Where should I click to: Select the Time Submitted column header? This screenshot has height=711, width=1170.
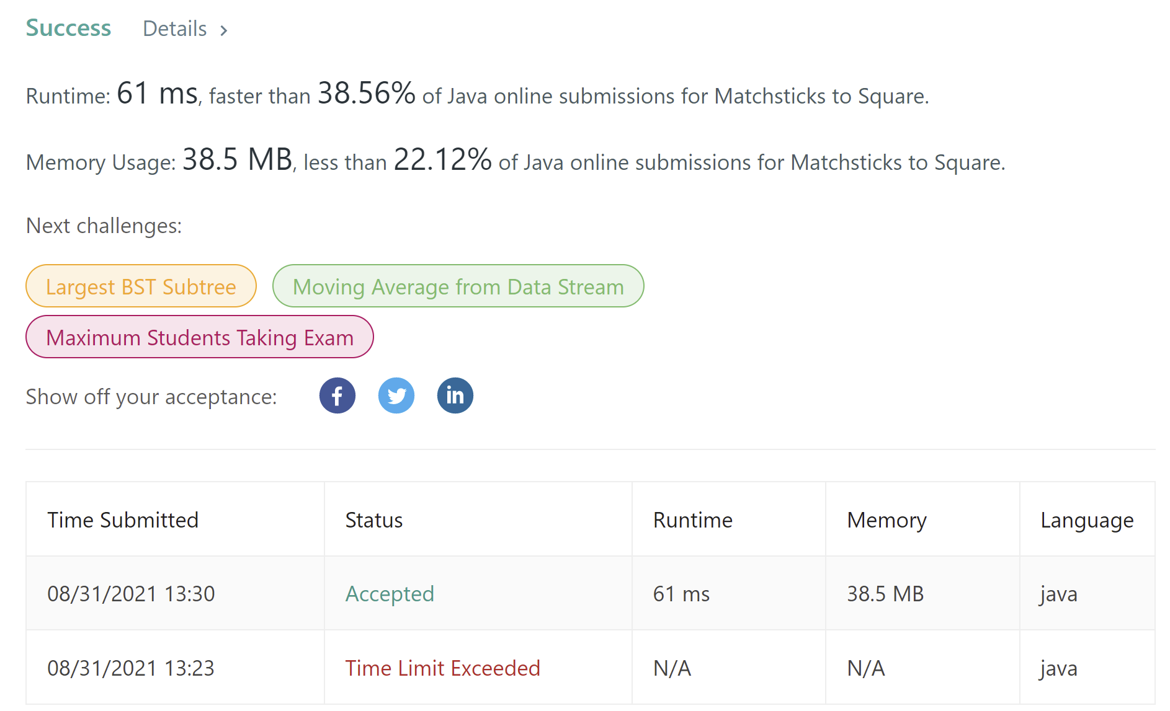coord(123,520)
